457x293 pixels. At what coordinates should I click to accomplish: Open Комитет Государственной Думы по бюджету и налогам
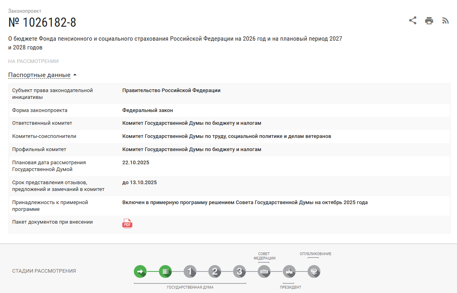[x=191, y=123]
